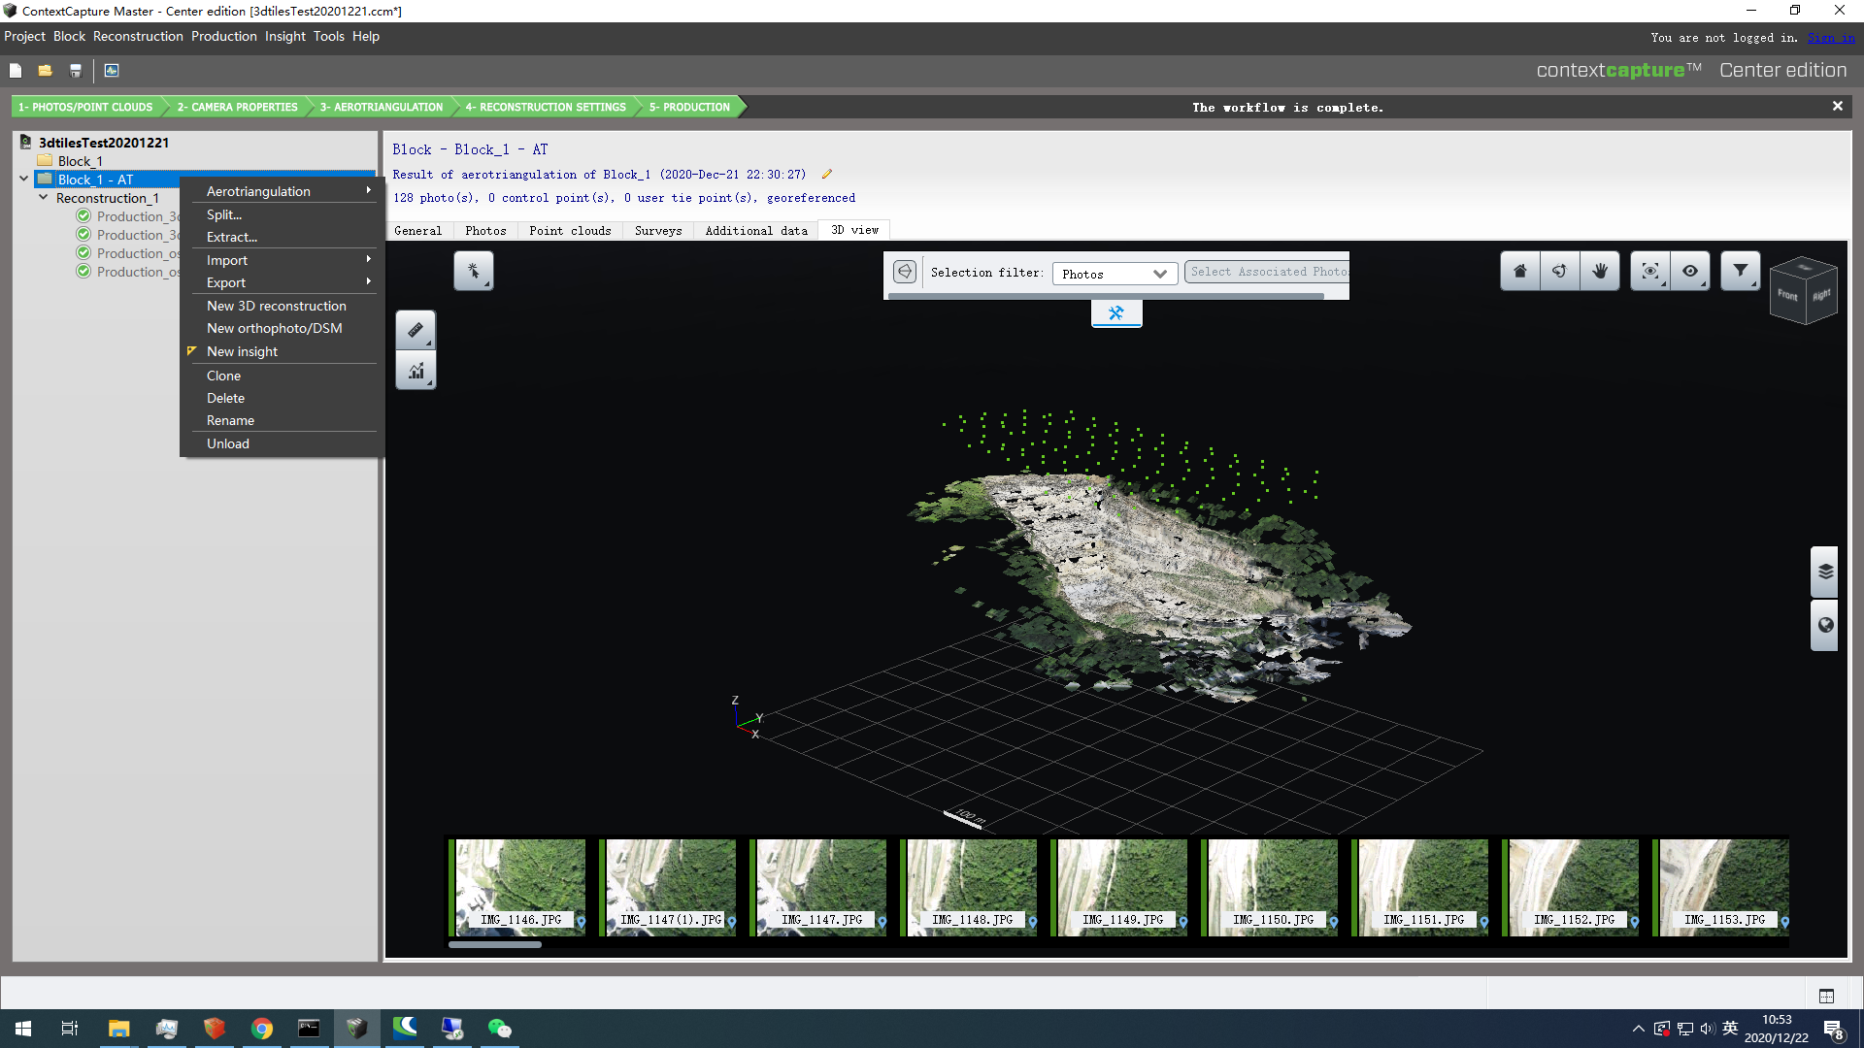Click the Open project folder icon

click(x=45, y=70)
